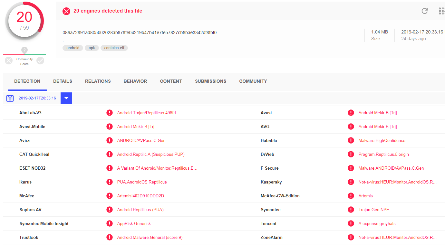Image resolution: width=445 pixels, height=245 pixels.
Task: Click alert icon in Ikarus row
Action: [x=110, y=182]
